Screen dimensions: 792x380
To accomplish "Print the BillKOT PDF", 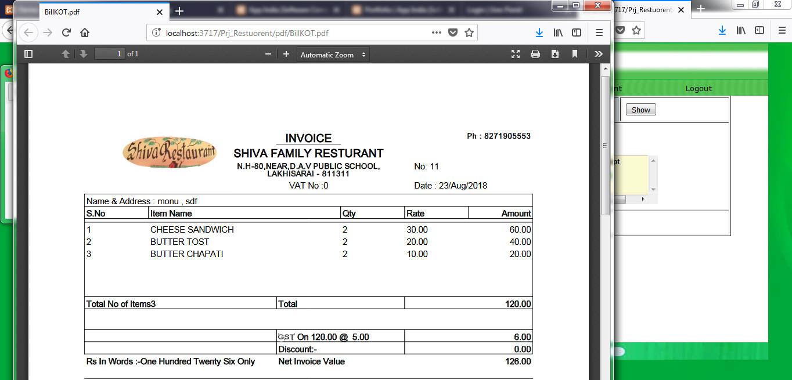I will (535, 54).
